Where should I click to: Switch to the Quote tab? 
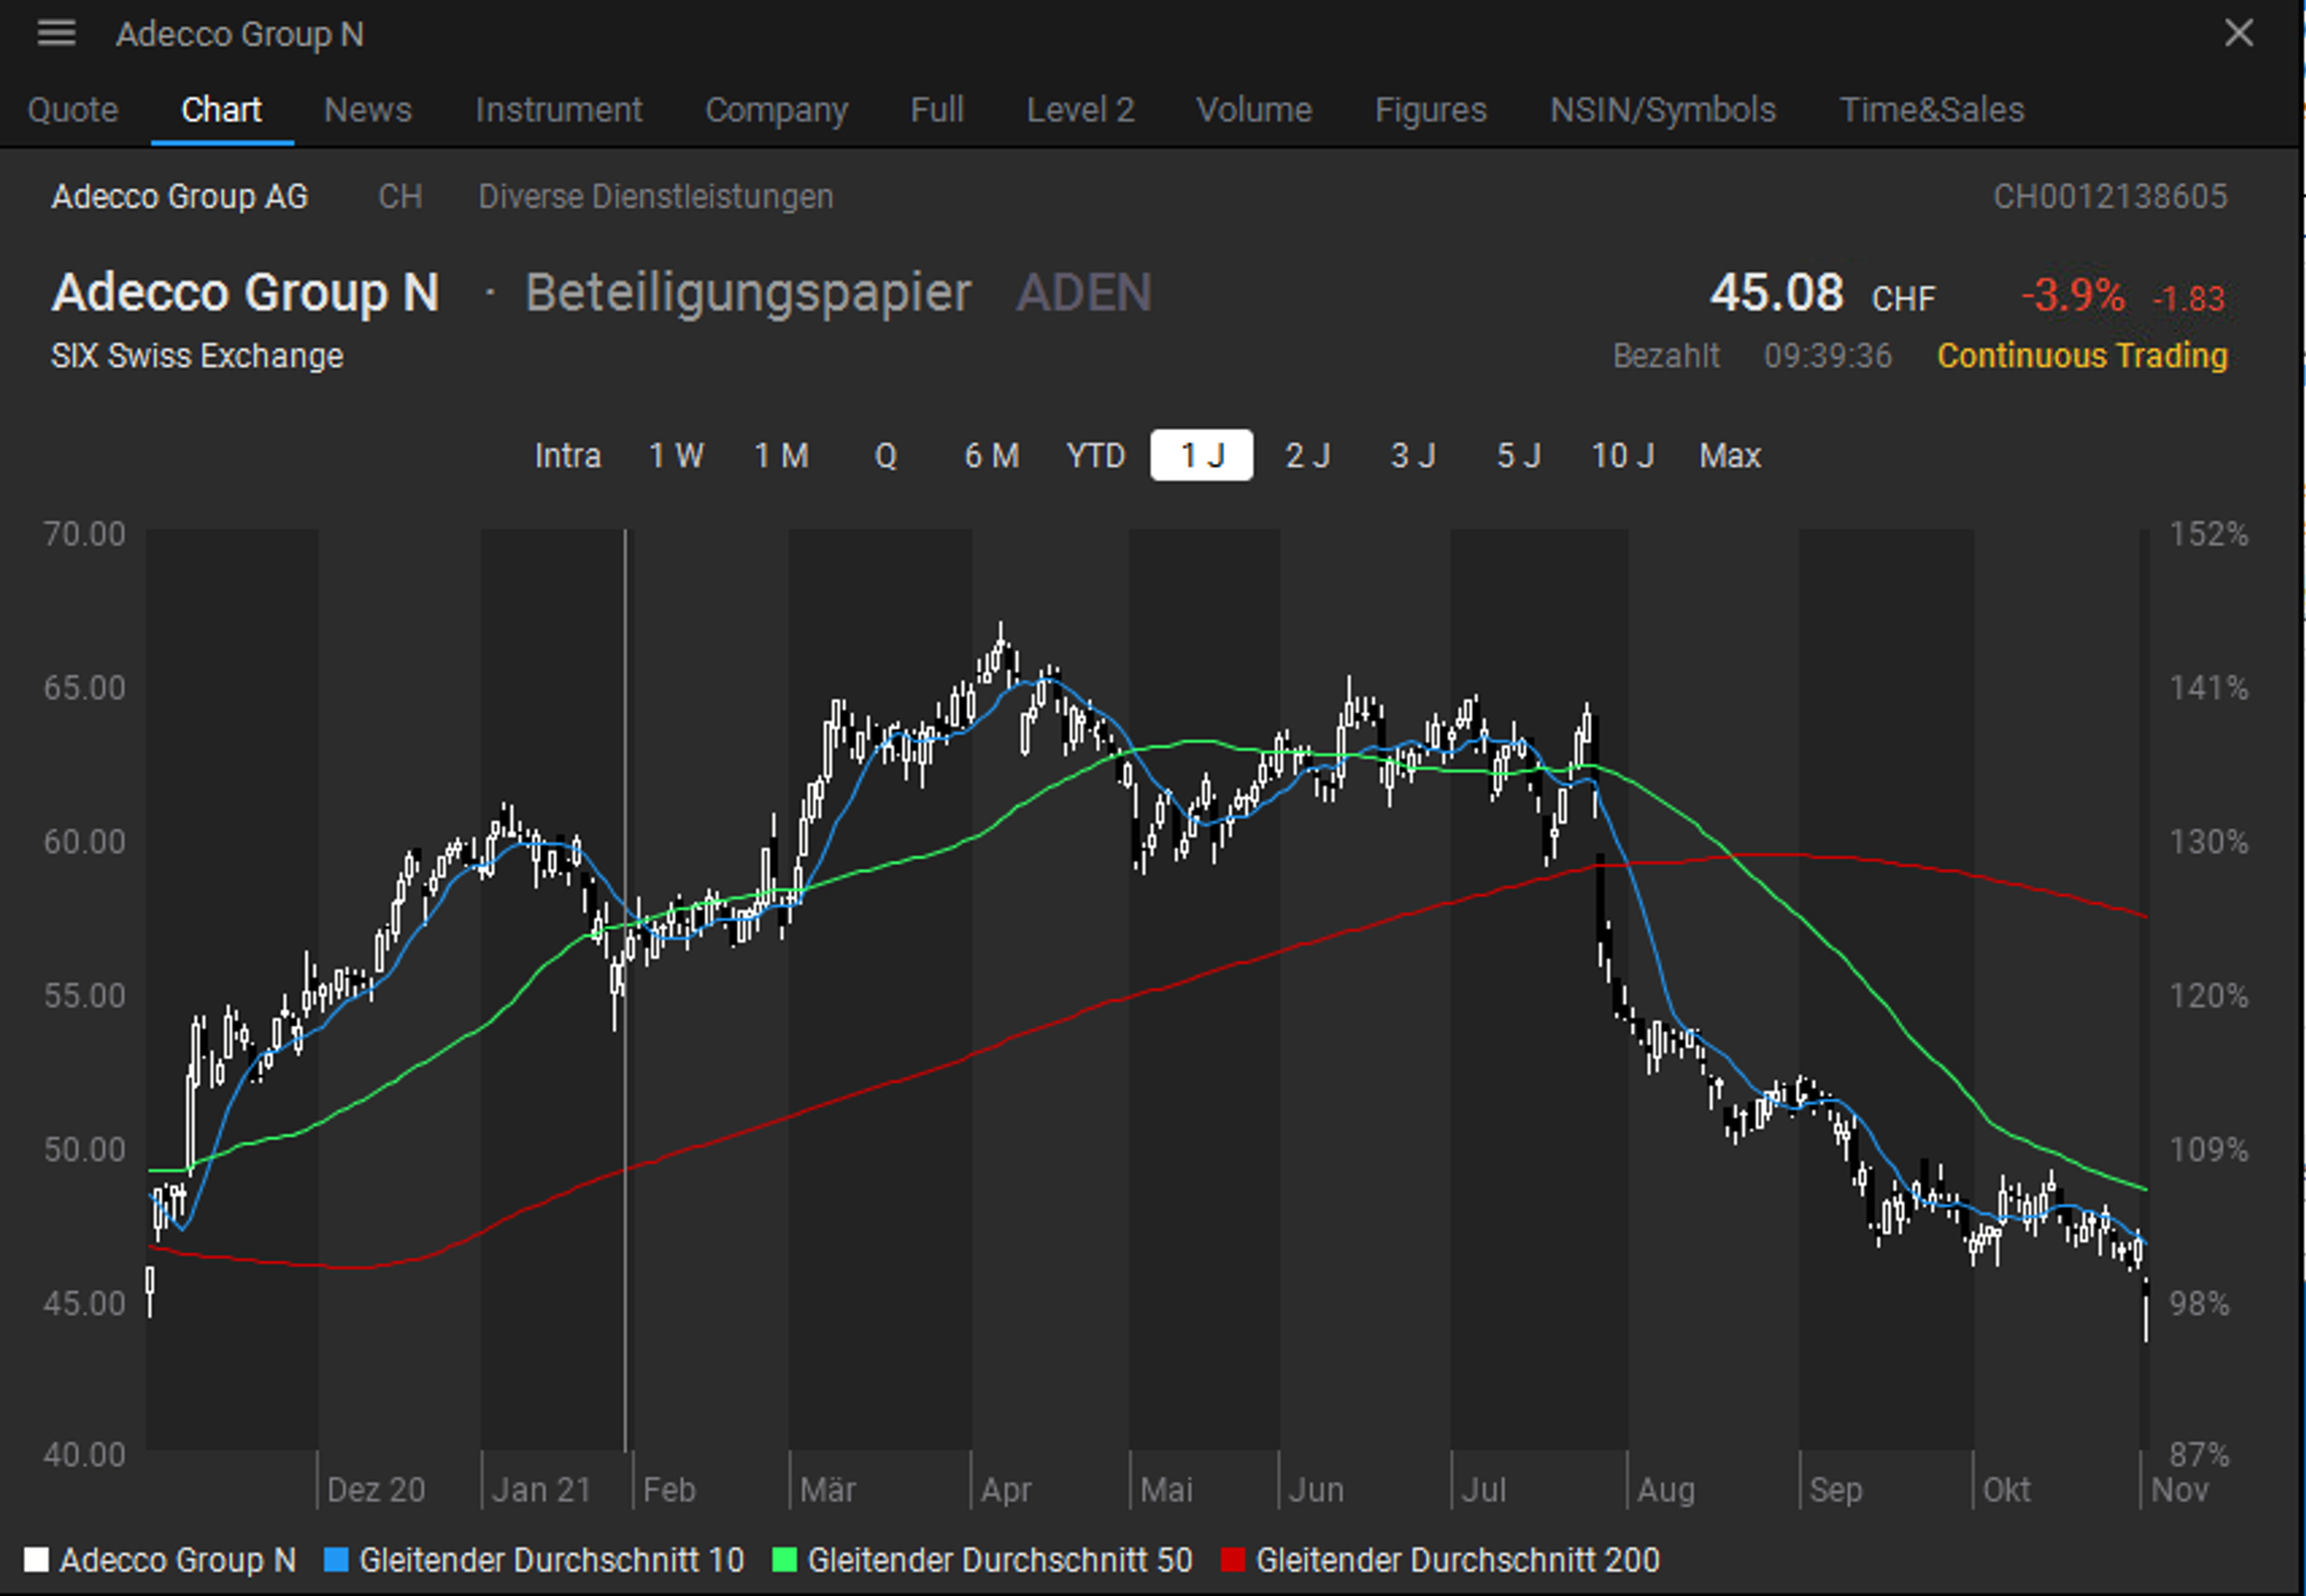(73, 109)
